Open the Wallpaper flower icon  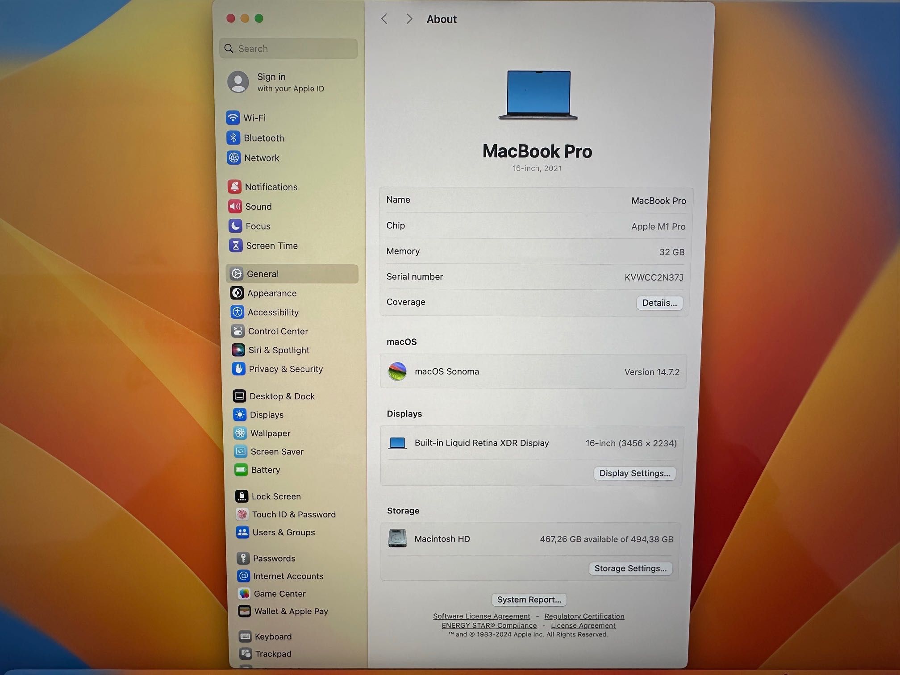(240, 433)
